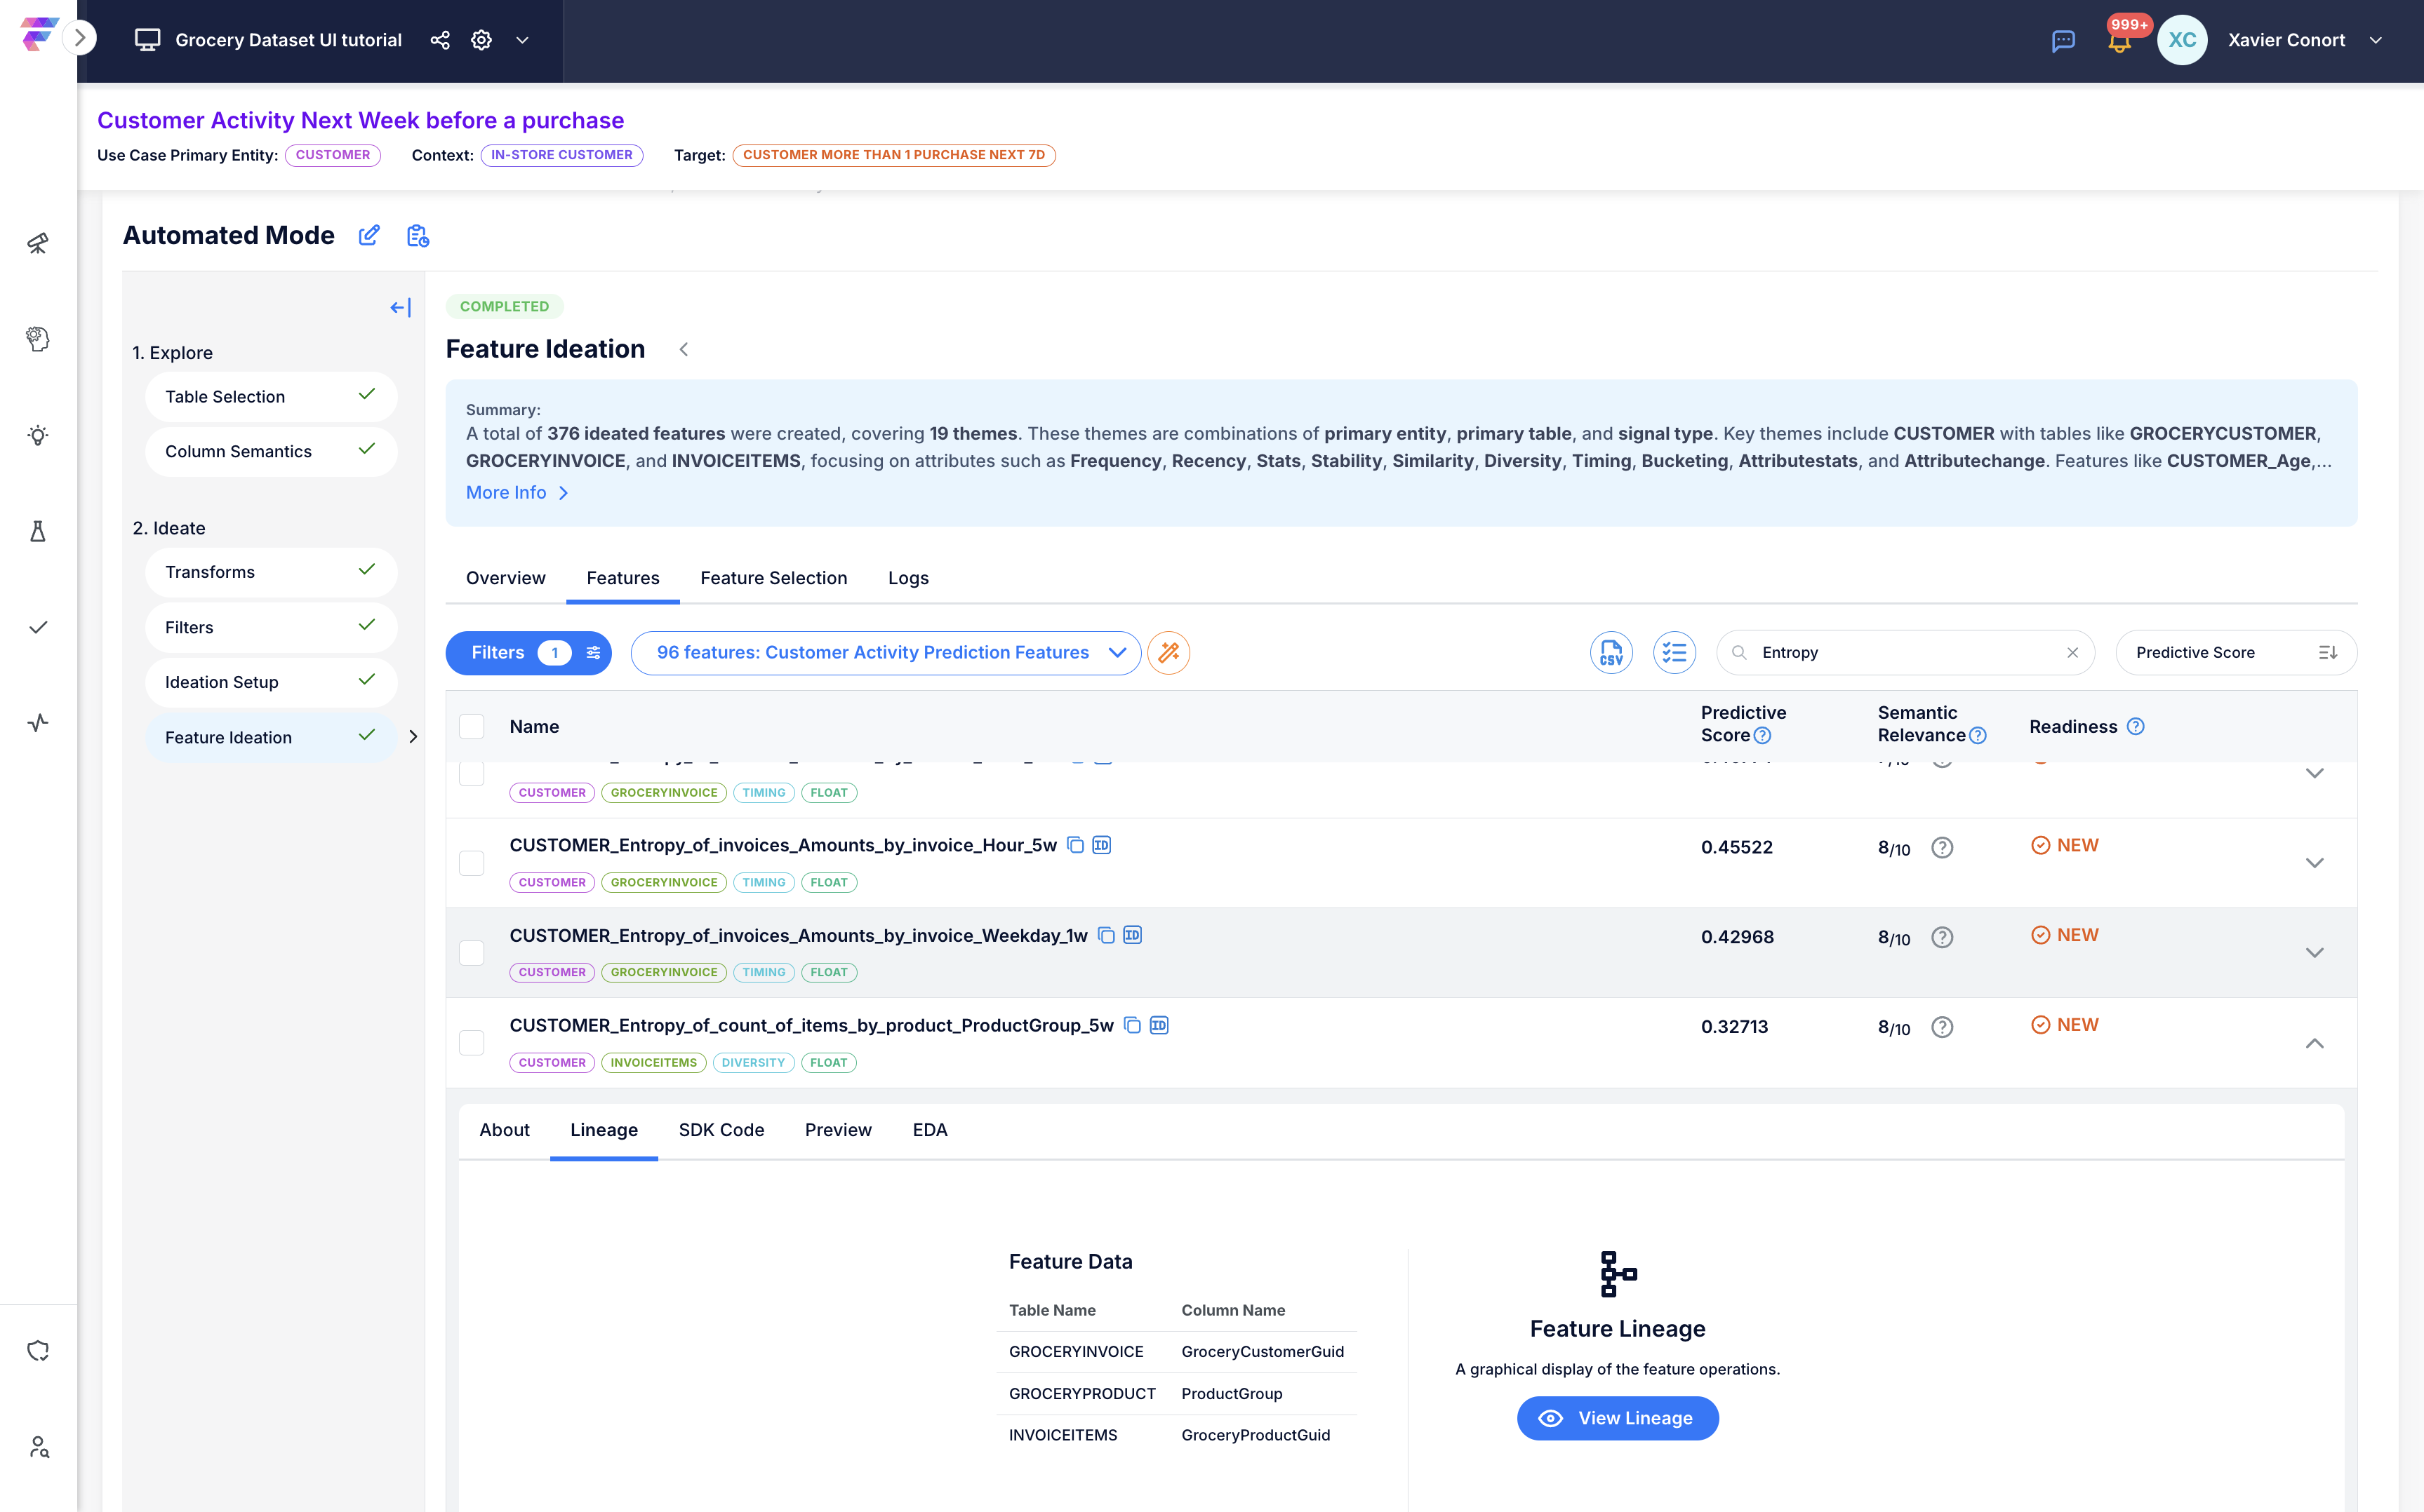This screenshot has width=2424, height=1512.
Task: Open the lightbulb ideation sidebar icon
Action: (38, 435)
